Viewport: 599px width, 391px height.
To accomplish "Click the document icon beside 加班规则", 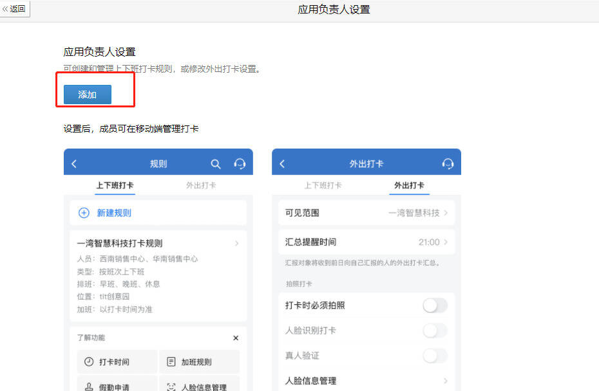I will tap(171, 361).
